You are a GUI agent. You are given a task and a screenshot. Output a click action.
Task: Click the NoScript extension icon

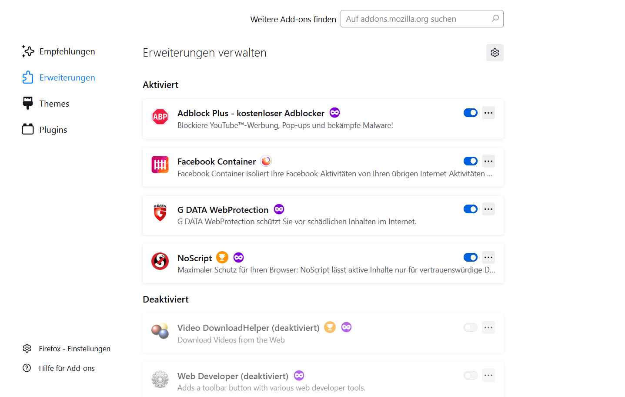(160, 261)
